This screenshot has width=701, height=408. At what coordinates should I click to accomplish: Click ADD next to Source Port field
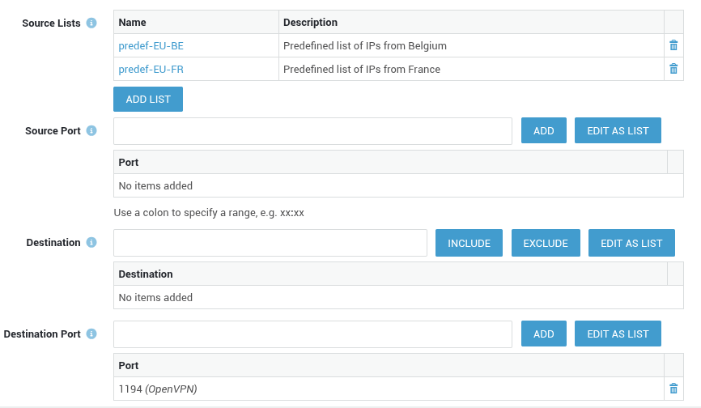click(x=543, y=130)
